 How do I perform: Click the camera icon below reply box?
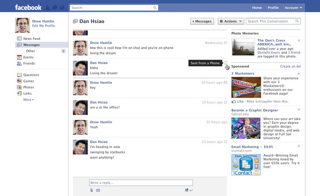(98, 190)
